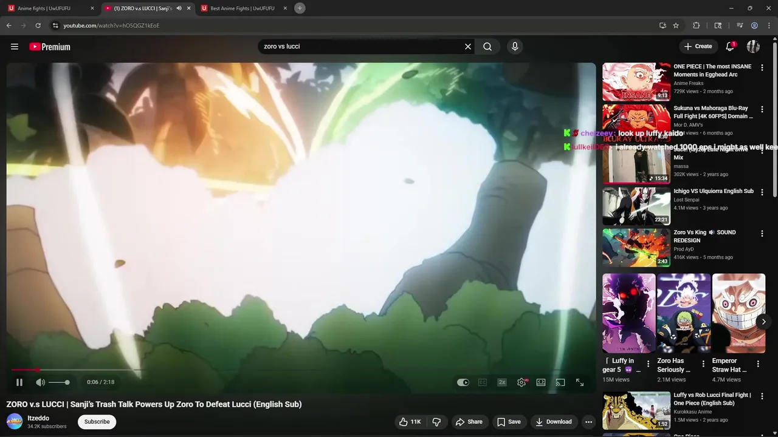This screenshot has width=778, height=437.
Task: Share the video
Action: tap(469, 422)
